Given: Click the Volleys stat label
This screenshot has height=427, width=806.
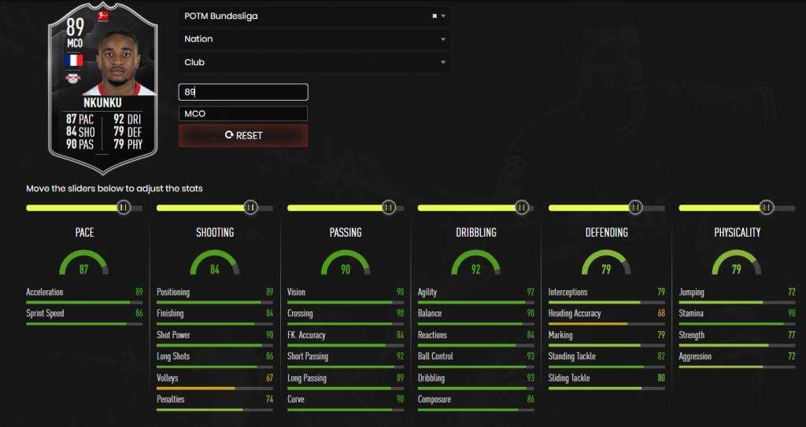Looking at the screenshot, I should coord(168,378).
